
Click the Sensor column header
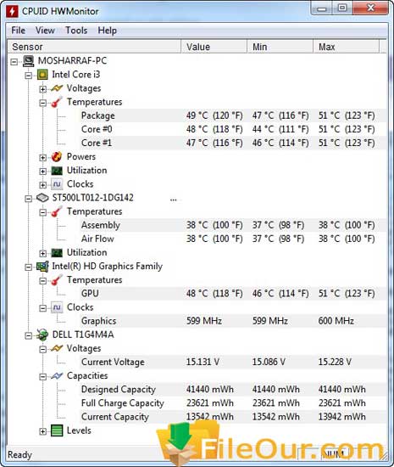(95, 47)
